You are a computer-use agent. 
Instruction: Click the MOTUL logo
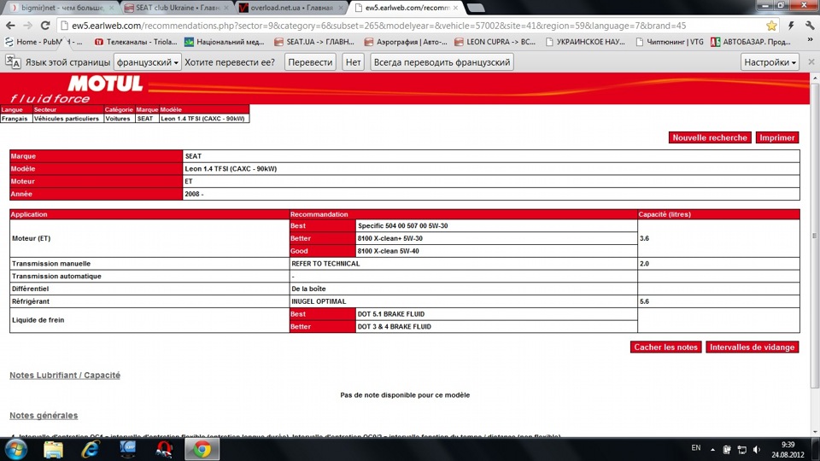(104, 84)
